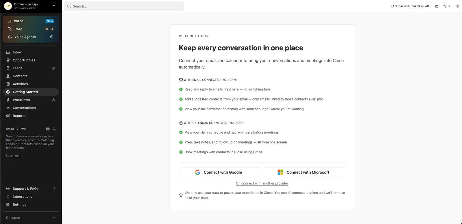
Task: Follow the 'Or, connect with another provider' link
Action: pos(262,183)
